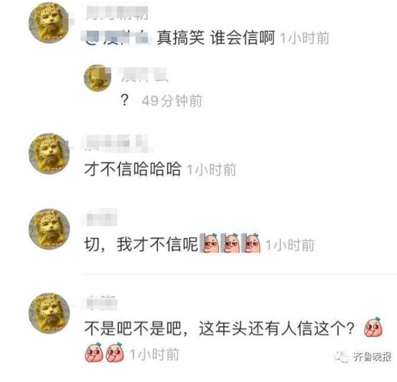Screen dimensions: 397x382
Task: Select the comment text '真搞笑 谁会信啊'
Action: pos(216,38)
